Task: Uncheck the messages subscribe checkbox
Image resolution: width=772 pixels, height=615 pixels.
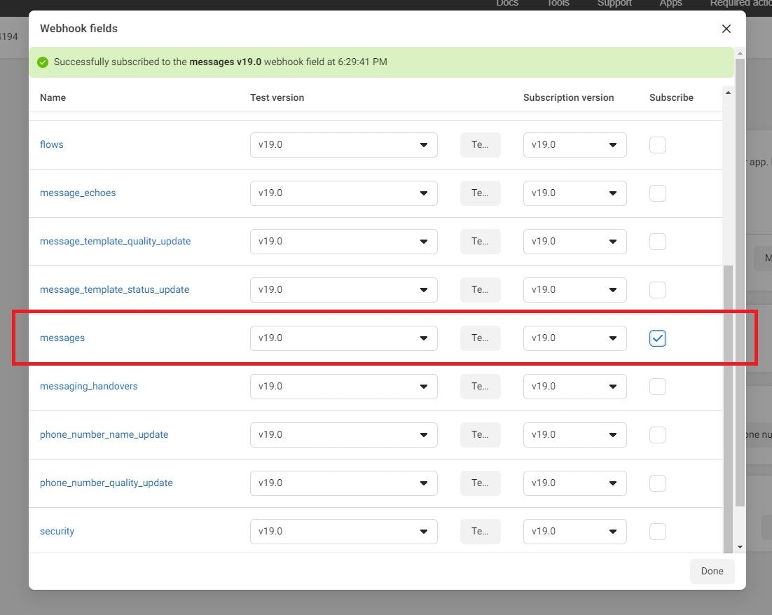Action: [657, 338]
